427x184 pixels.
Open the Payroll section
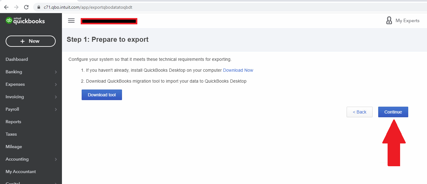pos(12,109)
